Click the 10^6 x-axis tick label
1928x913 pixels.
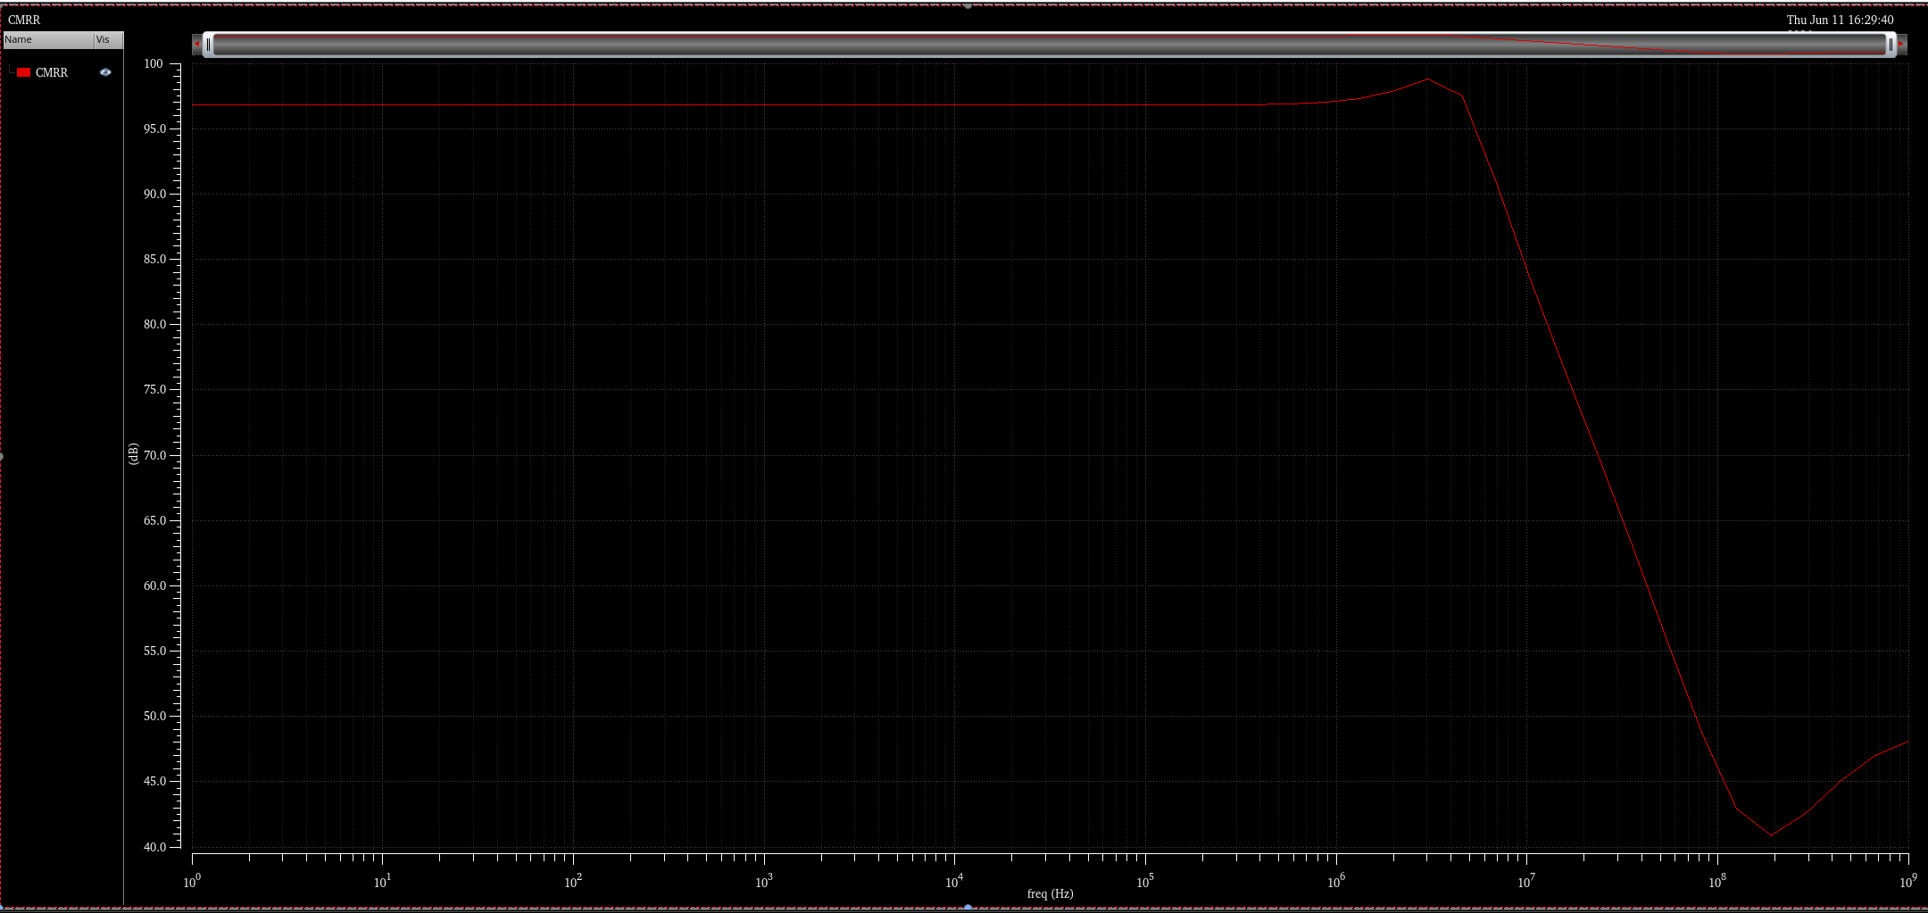tap(1336, 882)
